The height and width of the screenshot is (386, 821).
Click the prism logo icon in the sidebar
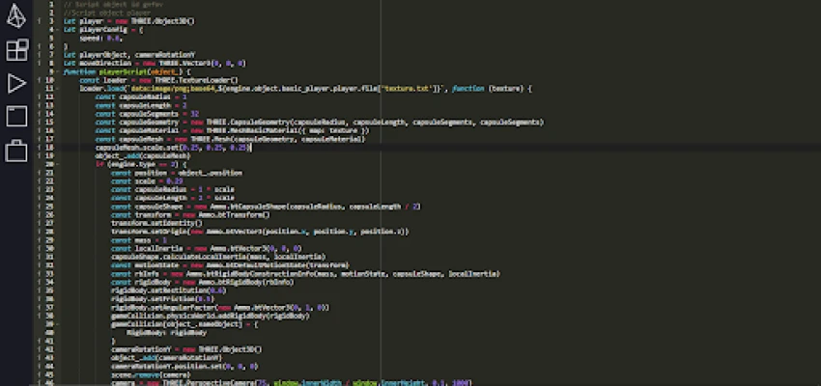pos(16,15)
